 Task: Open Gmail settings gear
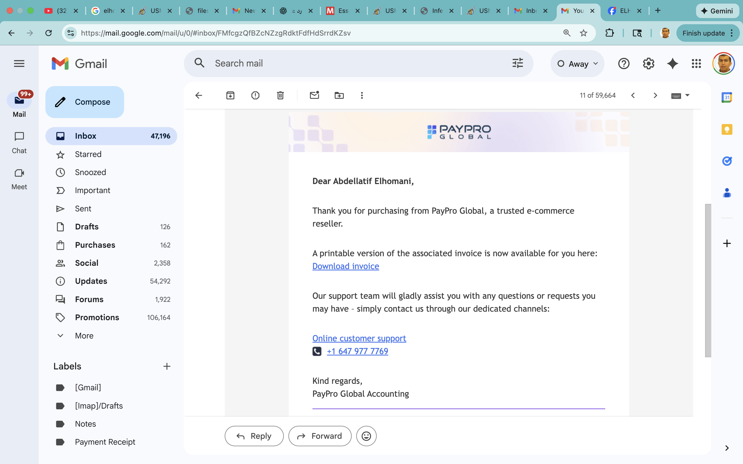(x=648, y=63)
